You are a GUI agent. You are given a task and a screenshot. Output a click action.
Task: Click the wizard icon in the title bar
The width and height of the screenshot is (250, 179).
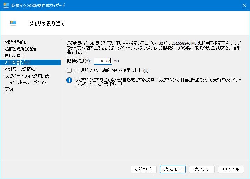coord(6,5)
